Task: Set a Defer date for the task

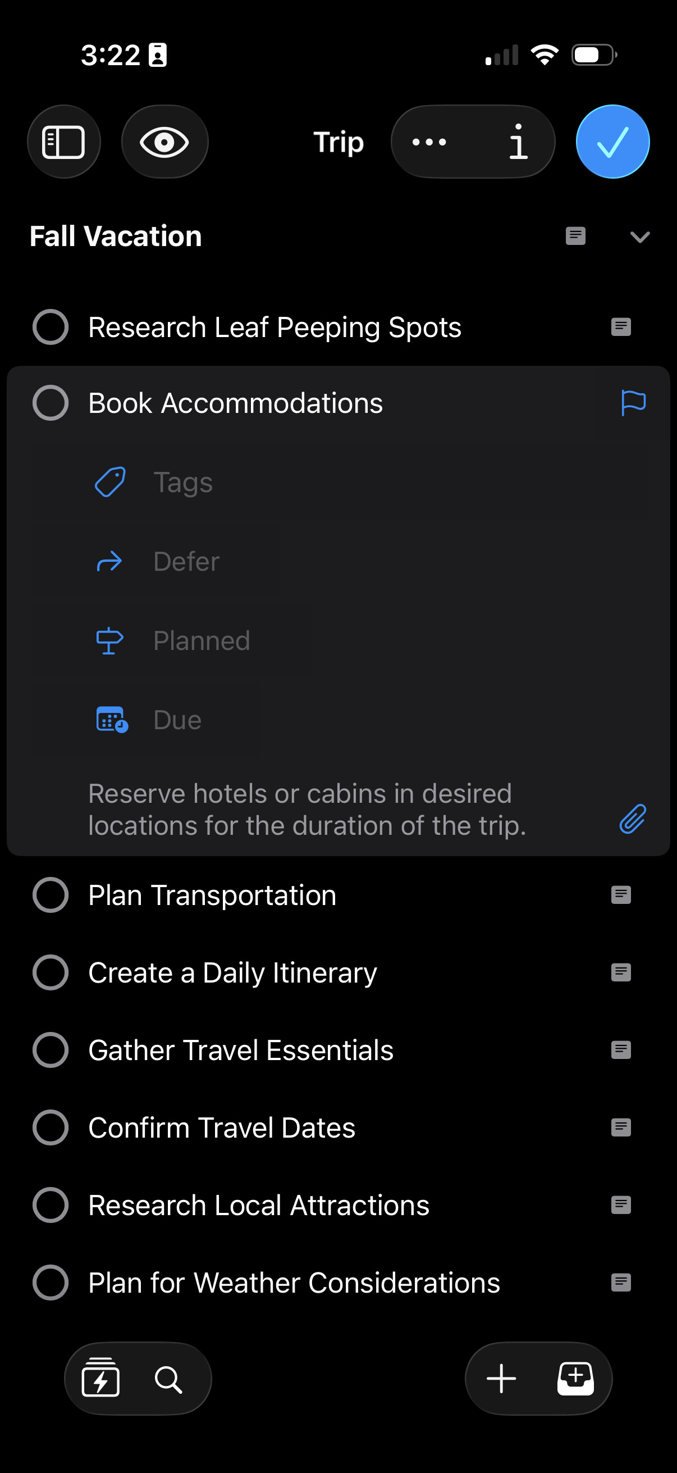Action: click(186, 562)
